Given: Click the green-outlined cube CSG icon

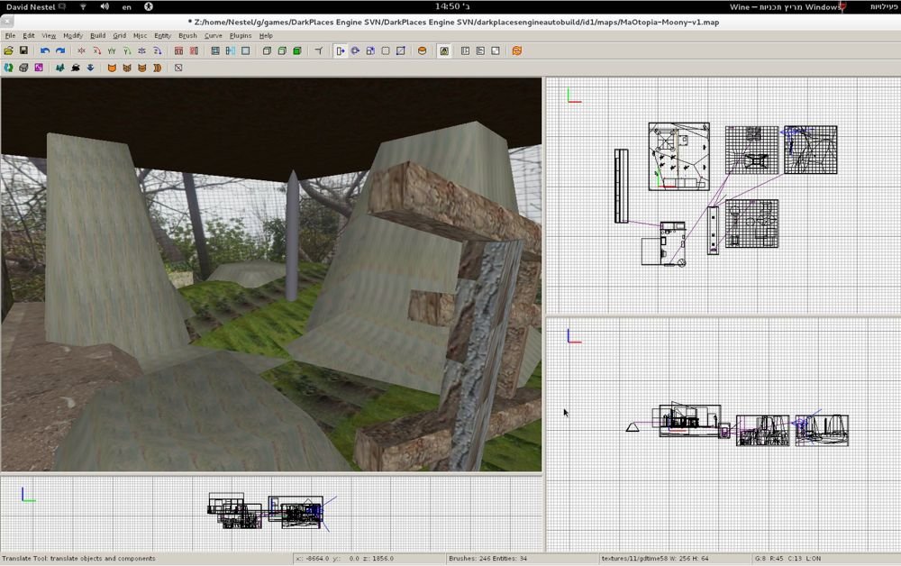Looking at the screenshot, I should [x=282, y=50].
